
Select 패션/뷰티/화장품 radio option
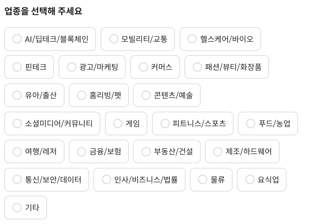197,67
